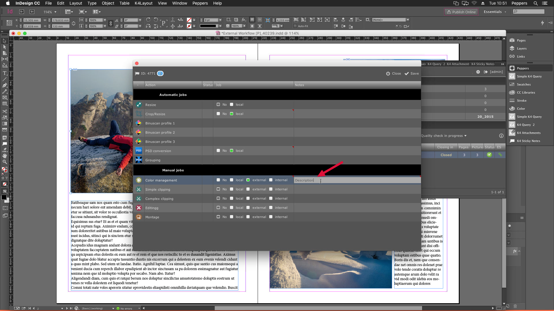Click the [admin] logout button
Screen dimensions: 554x311
click(493, 72)
